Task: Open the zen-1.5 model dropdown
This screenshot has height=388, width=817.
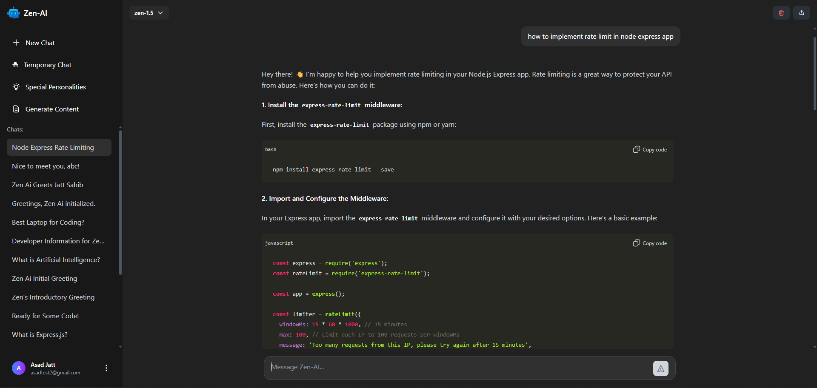Action: point(149,13)
